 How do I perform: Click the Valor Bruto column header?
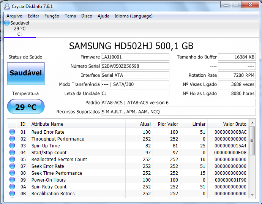[x=234, y=124]
